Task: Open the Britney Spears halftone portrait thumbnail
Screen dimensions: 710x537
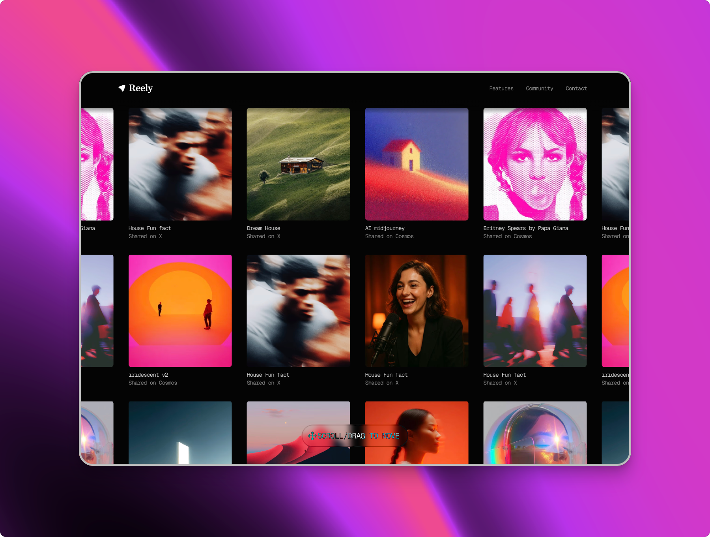Action: [x=535, y=164]
